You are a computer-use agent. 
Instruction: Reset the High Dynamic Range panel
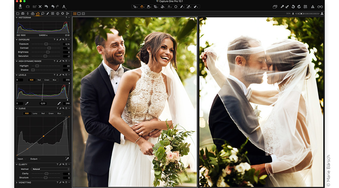[63, 61]
